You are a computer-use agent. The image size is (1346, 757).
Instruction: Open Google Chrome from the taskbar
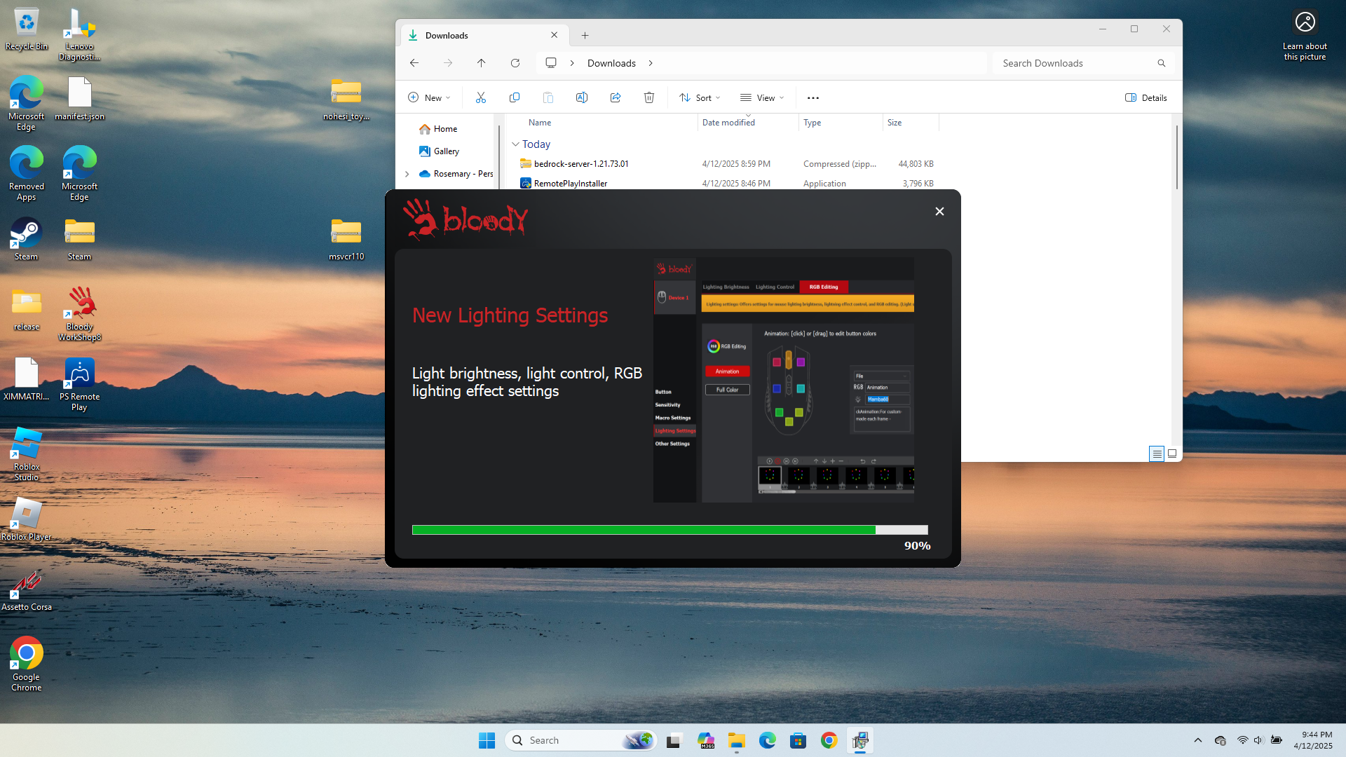pyautogui.click(x=829, y=740)
